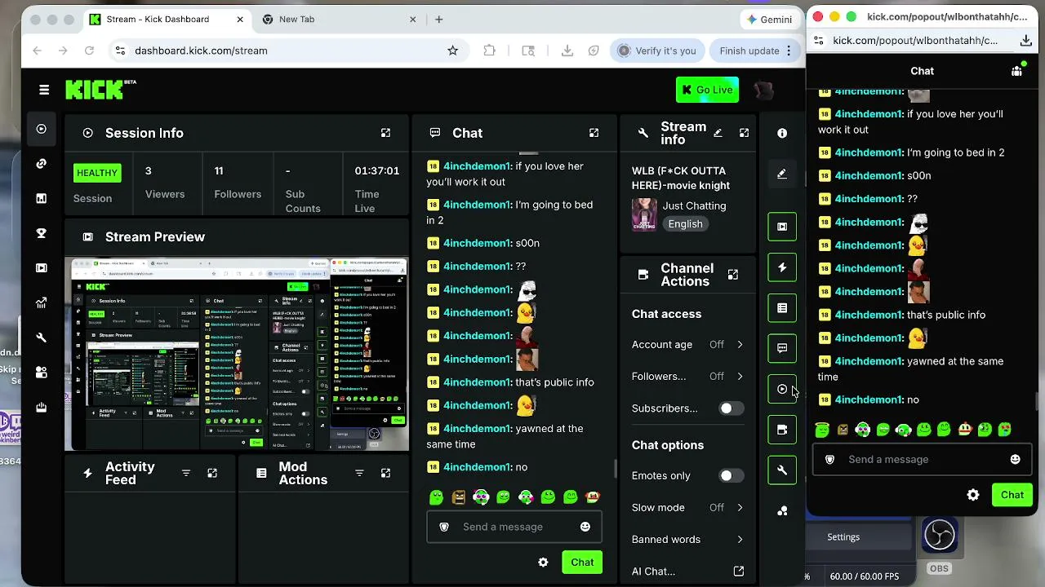Click the edit layout pencil in right toolbar
Viewport: 1045px width, 587px height.
pyautogui.click(x=782, y=174)
